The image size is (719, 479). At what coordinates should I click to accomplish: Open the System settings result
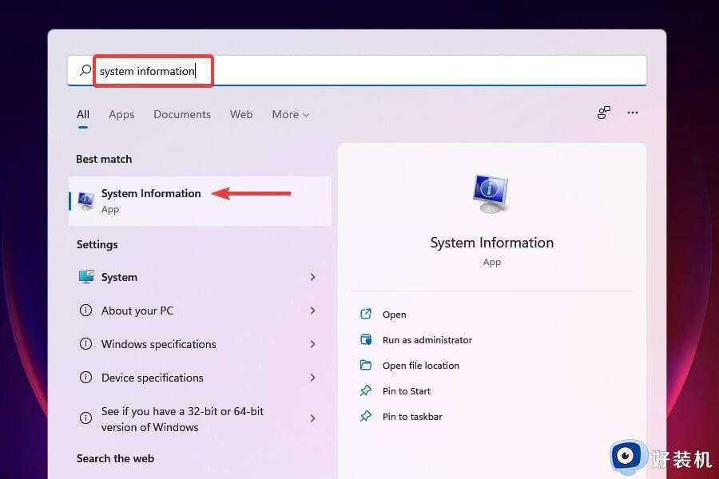pos(200,277)
